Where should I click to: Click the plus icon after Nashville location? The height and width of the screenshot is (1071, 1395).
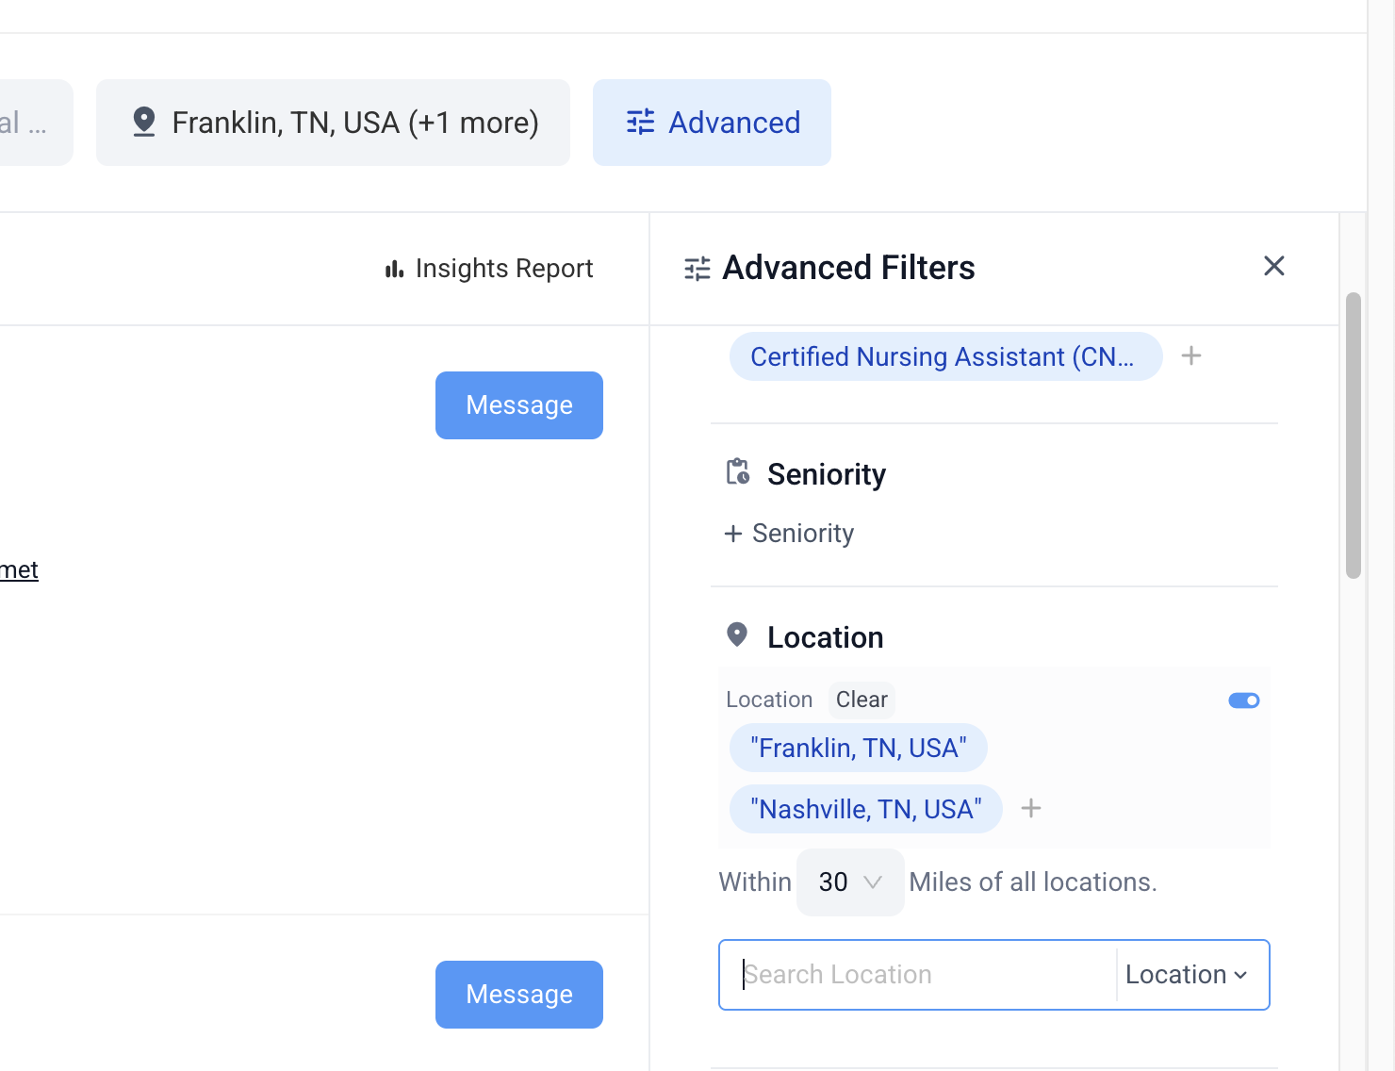(x=1031, y=809)
